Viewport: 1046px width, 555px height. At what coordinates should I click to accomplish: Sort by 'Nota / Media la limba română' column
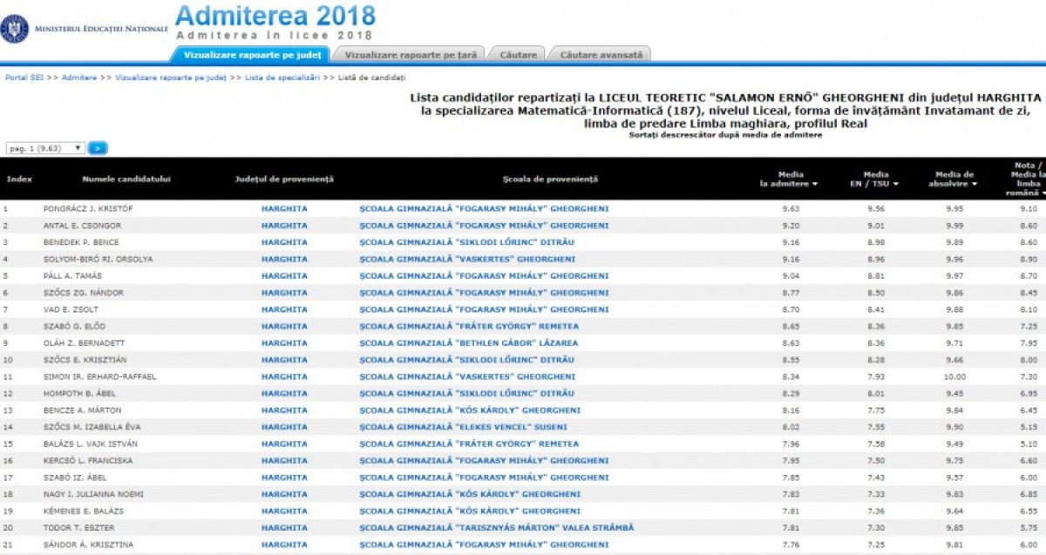(x=1027, y=183)
